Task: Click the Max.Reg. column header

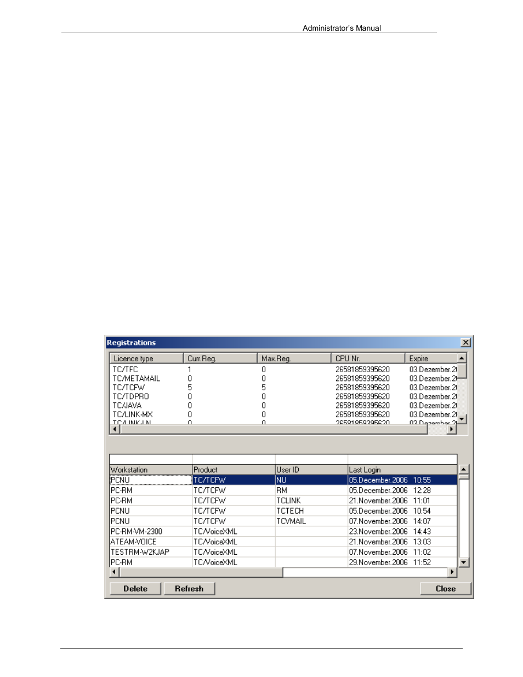Action: 294,359
